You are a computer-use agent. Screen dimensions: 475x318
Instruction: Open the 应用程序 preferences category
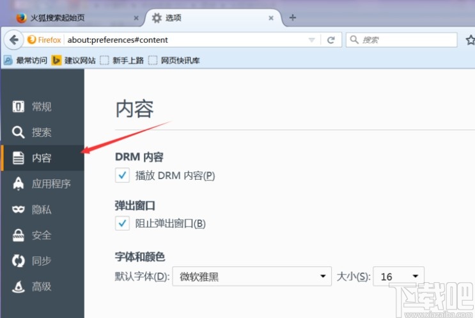(42, 184)
